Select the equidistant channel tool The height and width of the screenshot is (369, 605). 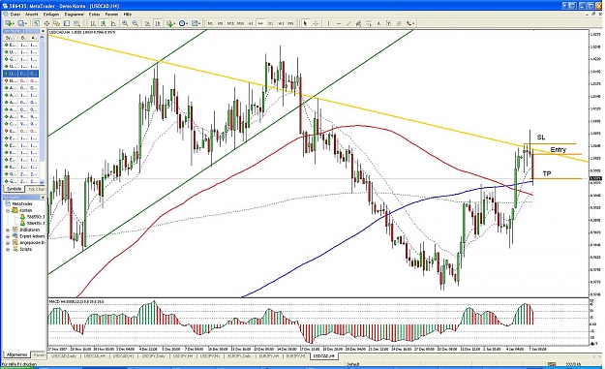tap(358, 23)
